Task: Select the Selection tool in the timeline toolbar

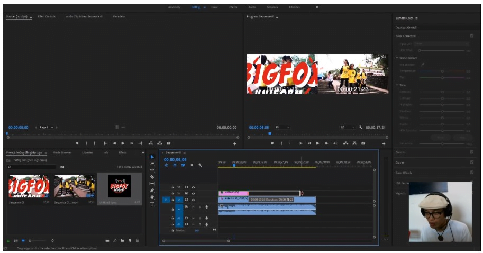Action: (x=152, y=157)
